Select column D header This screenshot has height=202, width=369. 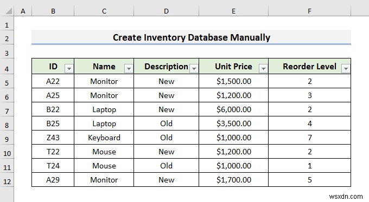pyautogui.click(x=167, y=11)
